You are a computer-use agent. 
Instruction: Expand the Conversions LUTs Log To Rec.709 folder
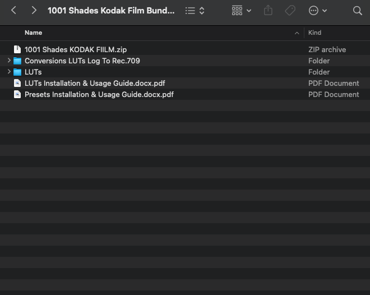click(9, 61)
